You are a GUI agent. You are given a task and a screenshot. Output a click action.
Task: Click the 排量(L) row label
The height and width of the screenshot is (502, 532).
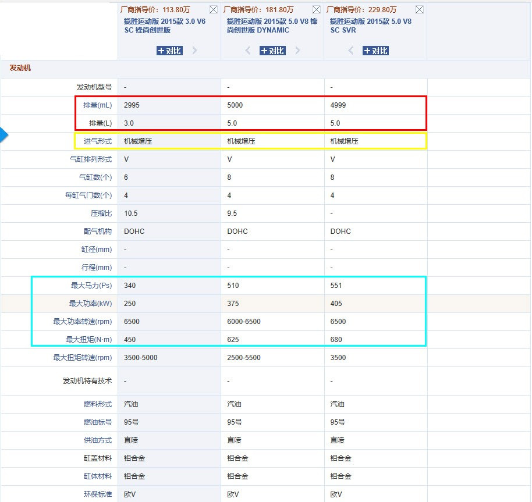click(x=101, y=123)
